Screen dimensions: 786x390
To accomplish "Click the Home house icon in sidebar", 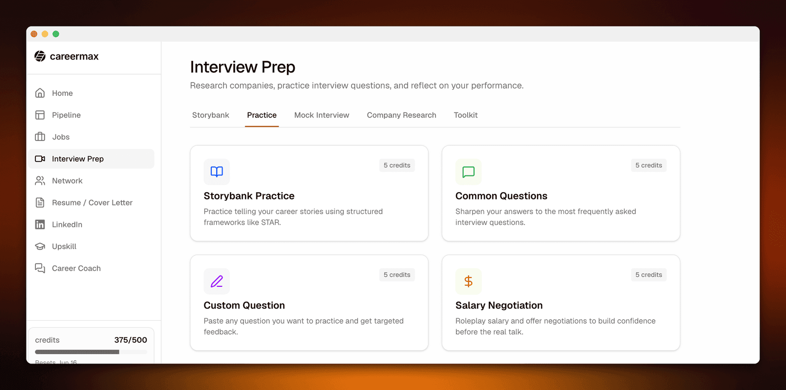I will pyautogui.click(x=40, y=93).
